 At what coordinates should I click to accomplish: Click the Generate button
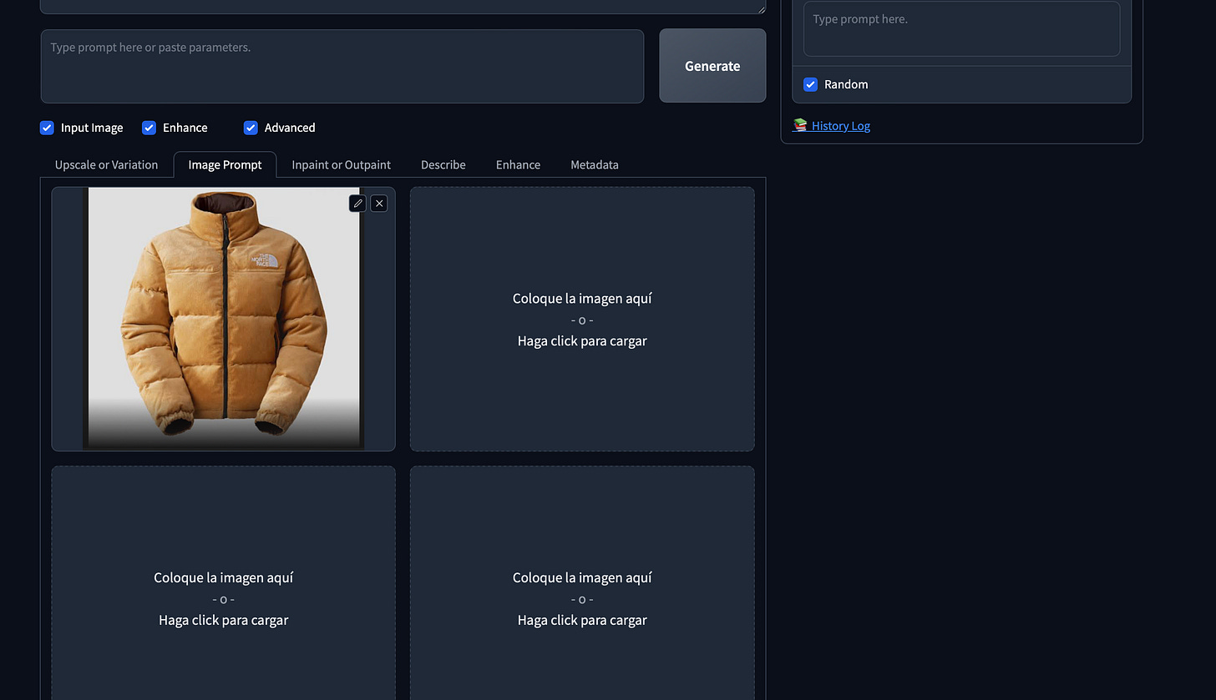(x=712, y=66)
